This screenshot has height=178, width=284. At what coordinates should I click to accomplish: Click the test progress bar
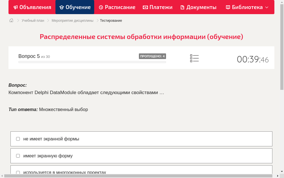[x=92, y=62]
